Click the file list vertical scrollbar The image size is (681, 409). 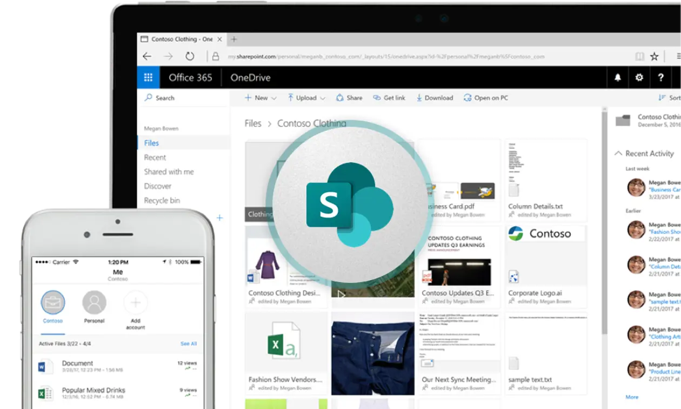pyautogui.click(x=604, y=222)
